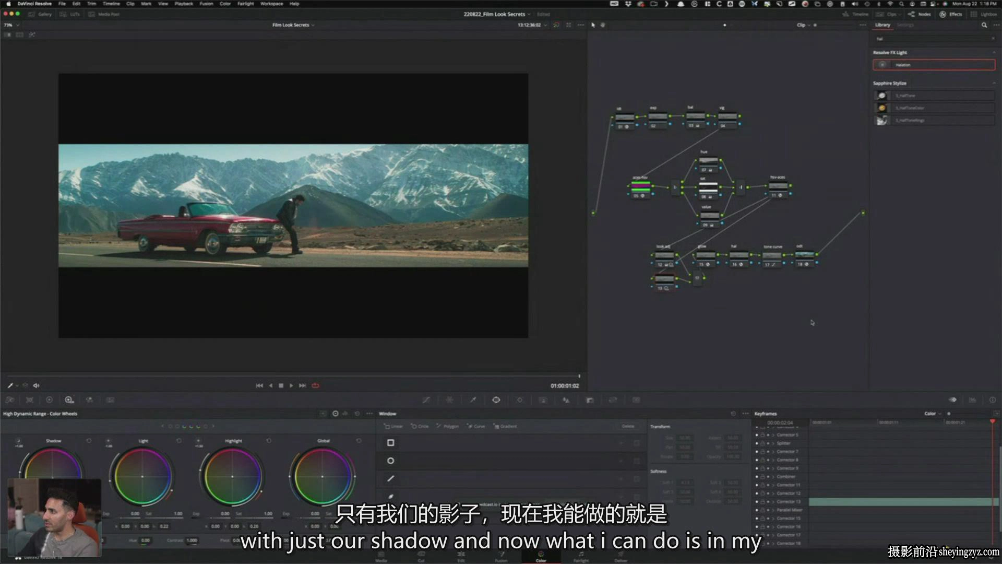Select the pointer tool in node editor

click(593, 25)
